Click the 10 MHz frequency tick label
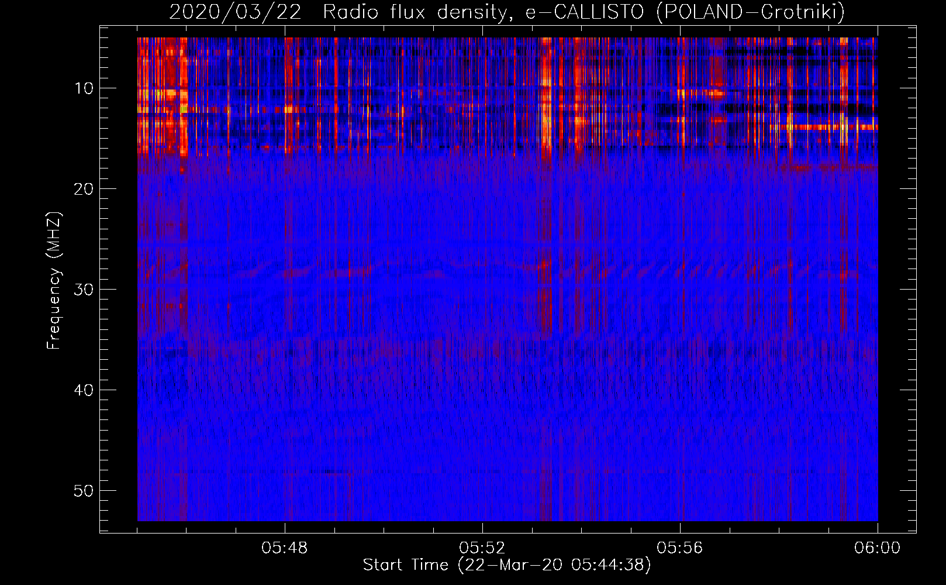Screen dimensions: 946x585 coord(84,88)
